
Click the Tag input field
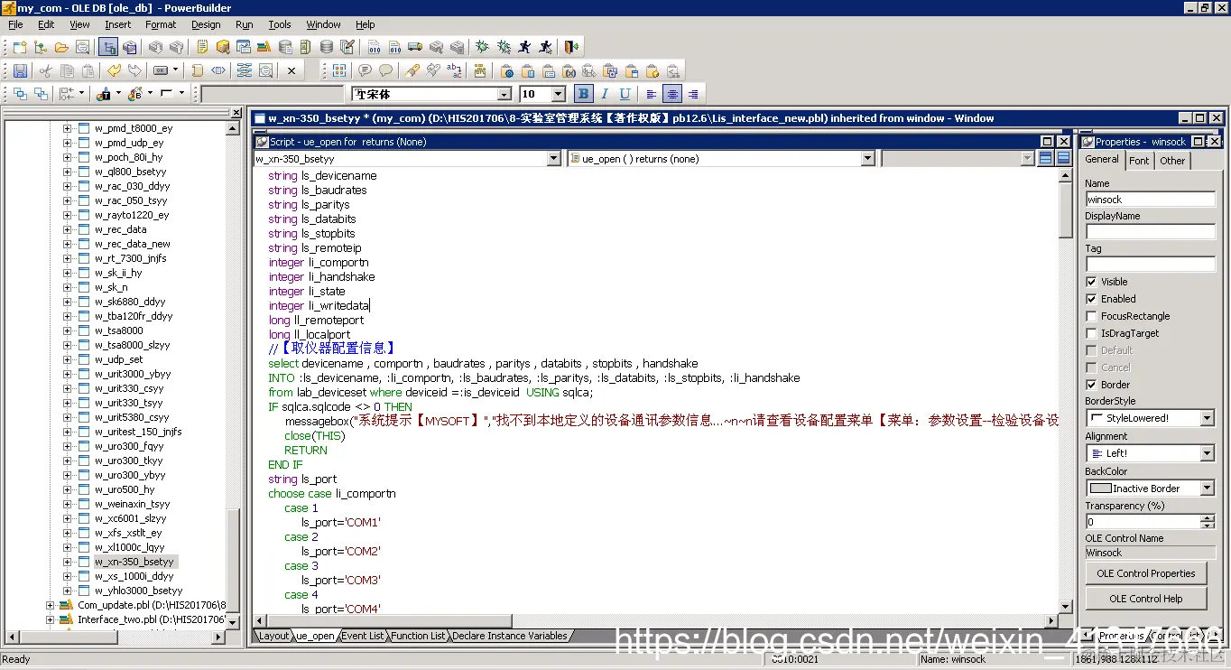pos(1150,265)
